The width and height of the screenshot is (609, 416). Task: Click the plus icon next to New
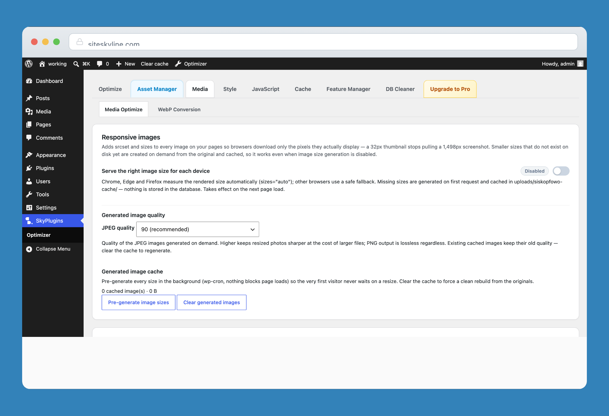coord(119,64)
